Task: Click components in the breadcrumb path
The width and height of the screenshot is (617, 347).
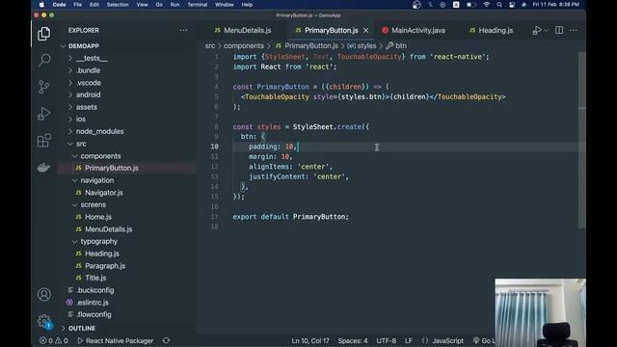Action: coord(244,46)
